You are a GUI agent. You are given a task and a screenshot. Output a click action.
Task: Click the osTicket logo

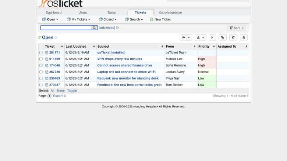(x=60, y=3)
